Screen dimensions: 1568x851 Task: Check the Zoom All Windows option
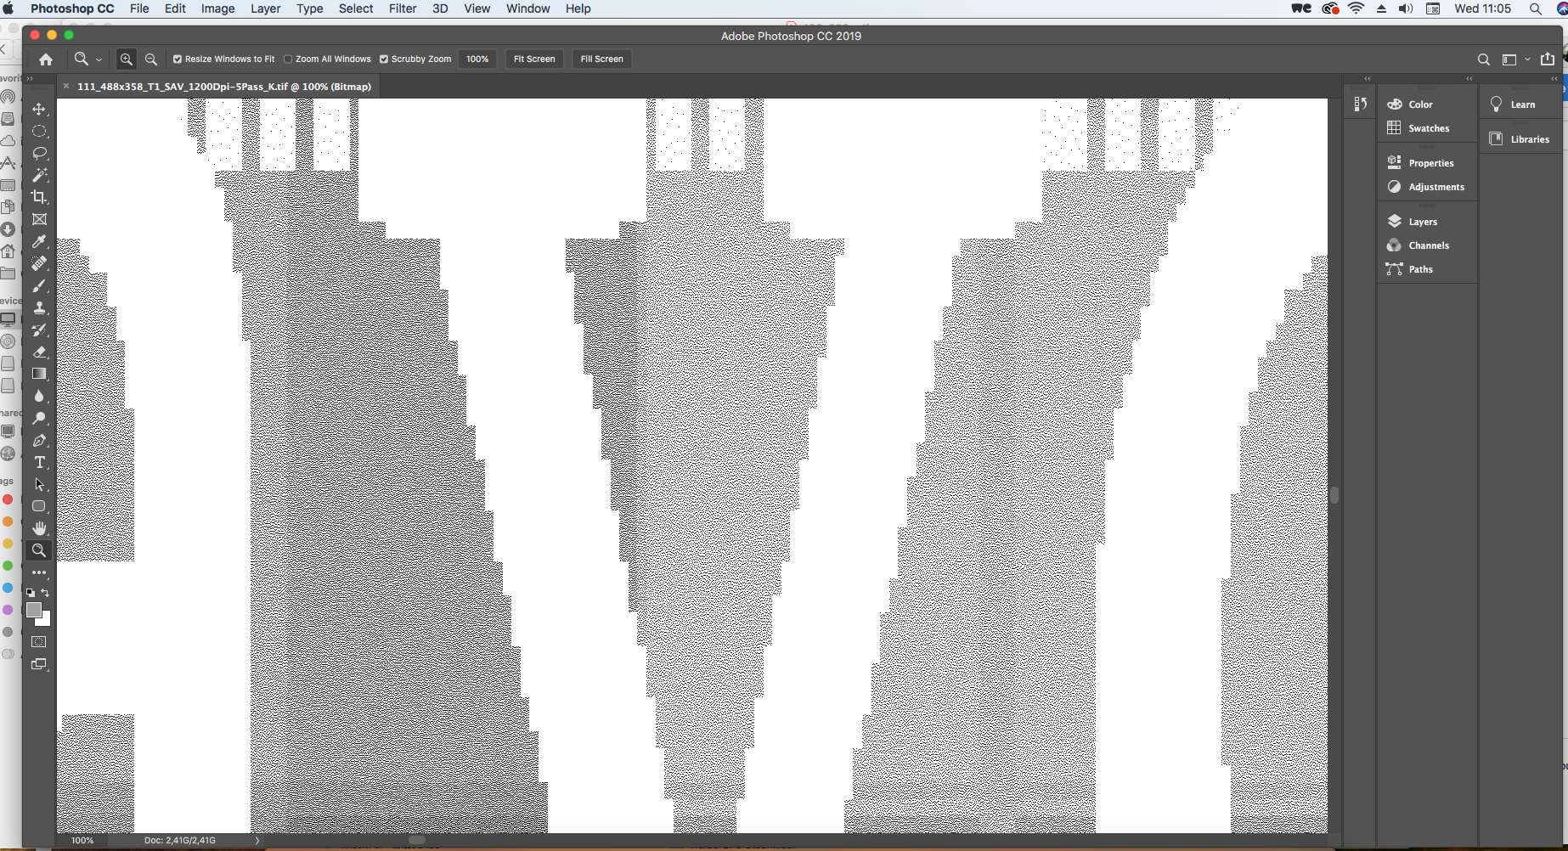coord(288,59)
